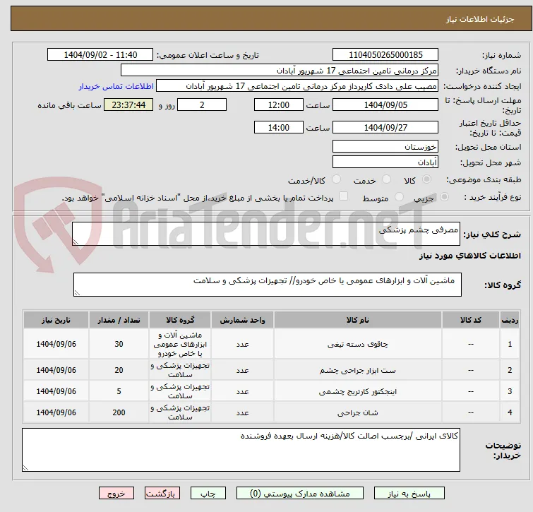Viewport: 533px width, 512px height.
Task: Click the گروه کالا table column header
Action: point(180,320)
